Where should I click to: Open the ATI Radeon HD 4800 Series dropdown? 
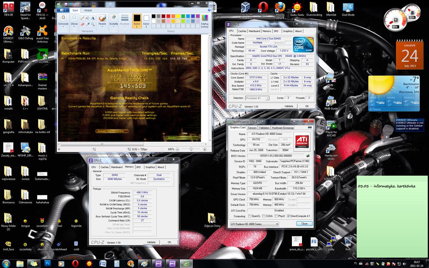pos(254,224)
